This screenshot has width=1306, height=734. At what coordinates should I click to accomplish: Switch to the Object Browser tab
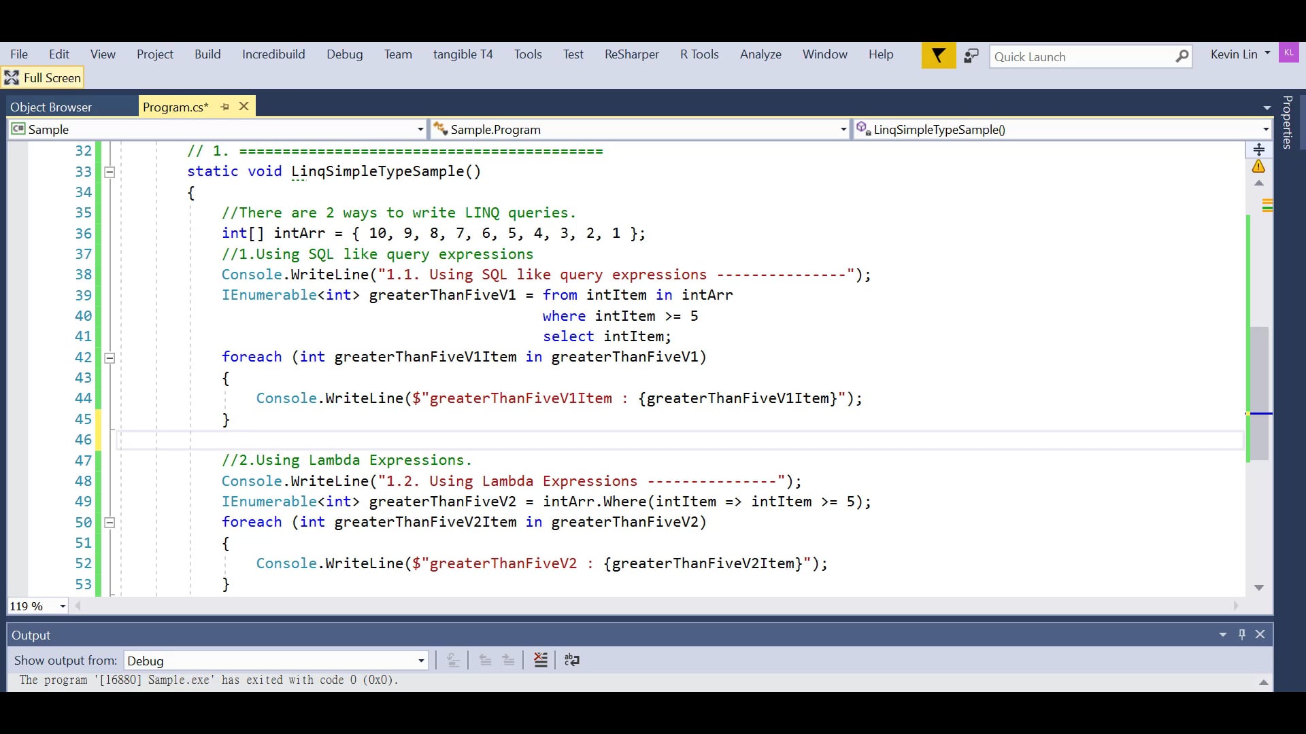click(51, 107)
